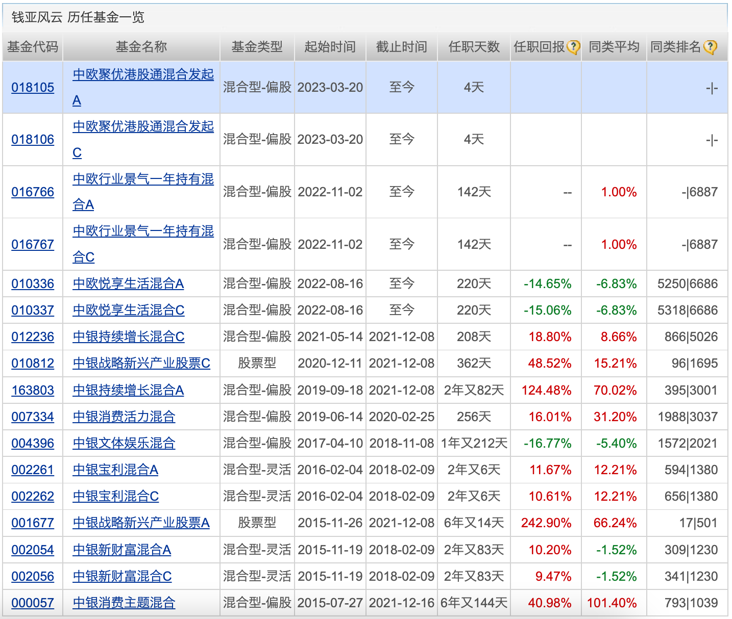732x619 pixels.
Task: Select the 124.48% return value
Action: point(547,390)
